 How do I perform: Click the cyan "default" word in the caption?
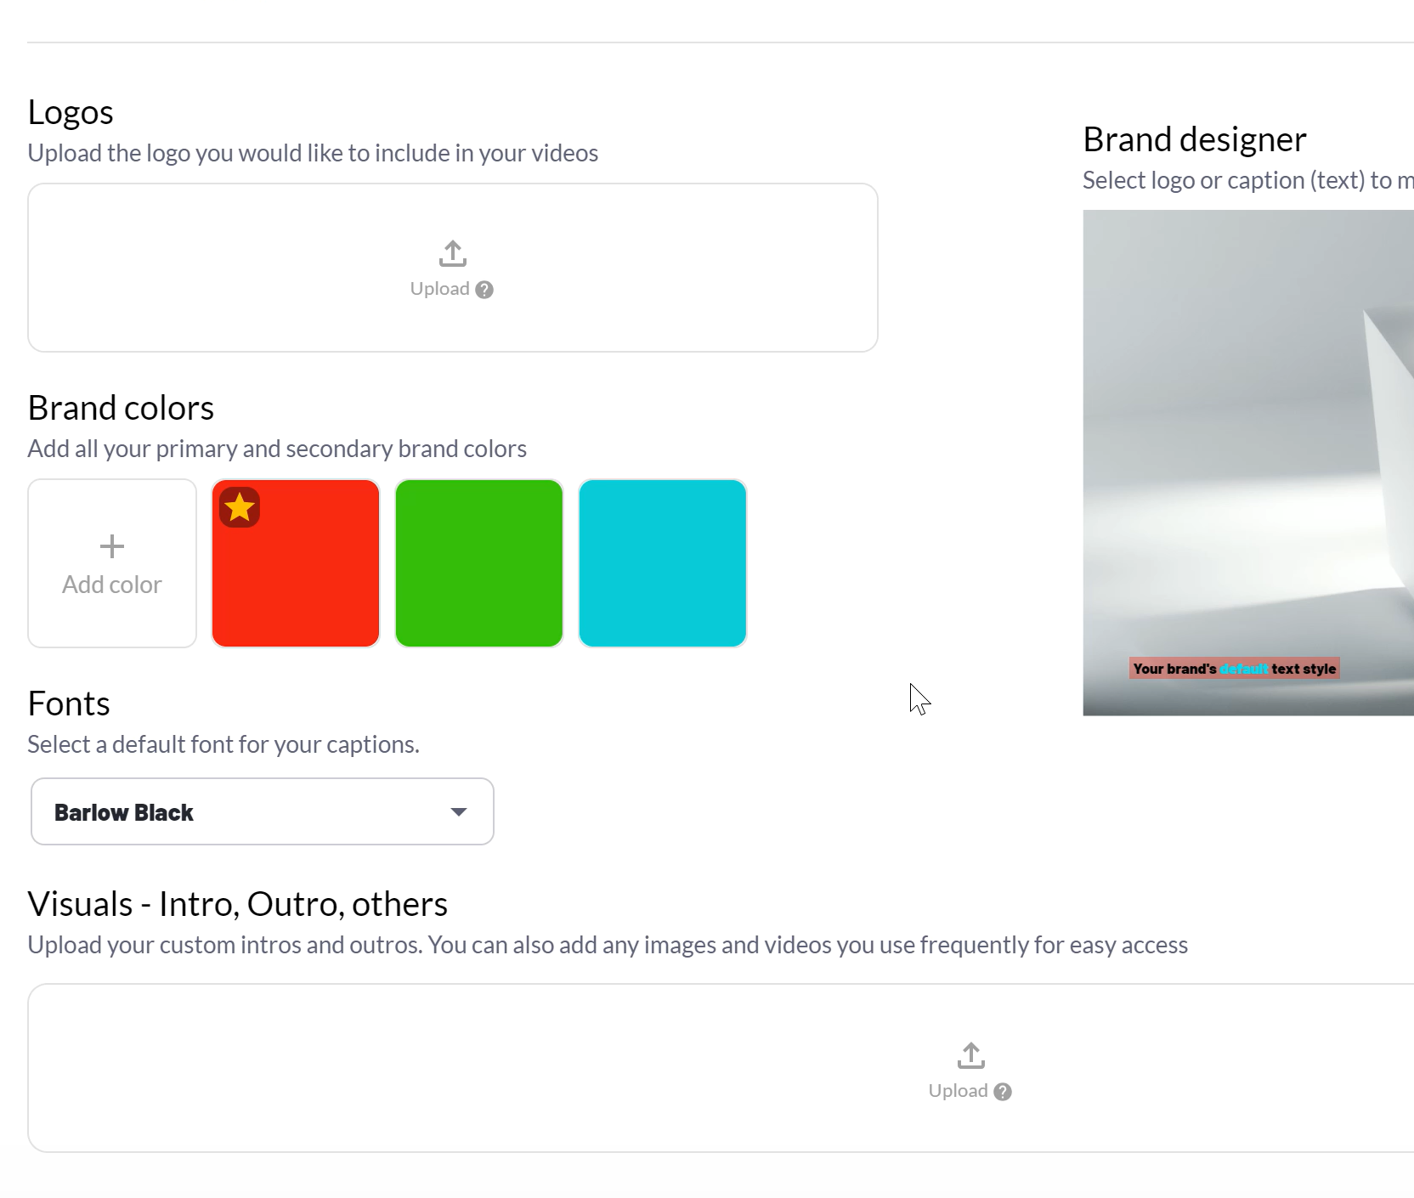tap(1243, 670)
